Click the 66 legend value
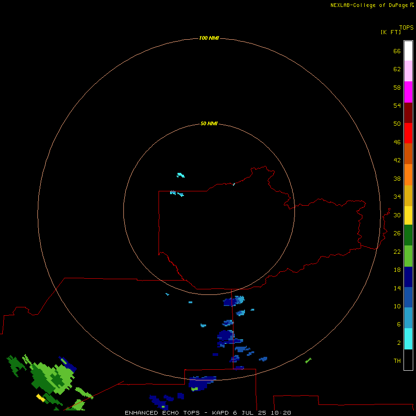This screenshot has width=416, height=416. 397,51
